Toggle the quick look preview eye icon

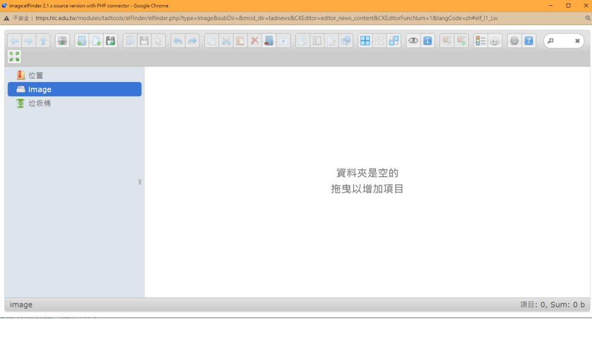tap(413, 41)
